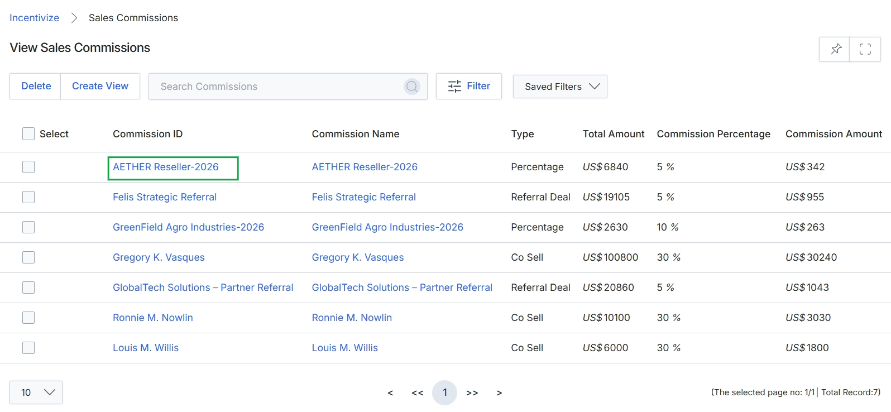Open Gregory K. Vasques Commission Name link
This screenshot has height=412, width=891.
point(358,257)
